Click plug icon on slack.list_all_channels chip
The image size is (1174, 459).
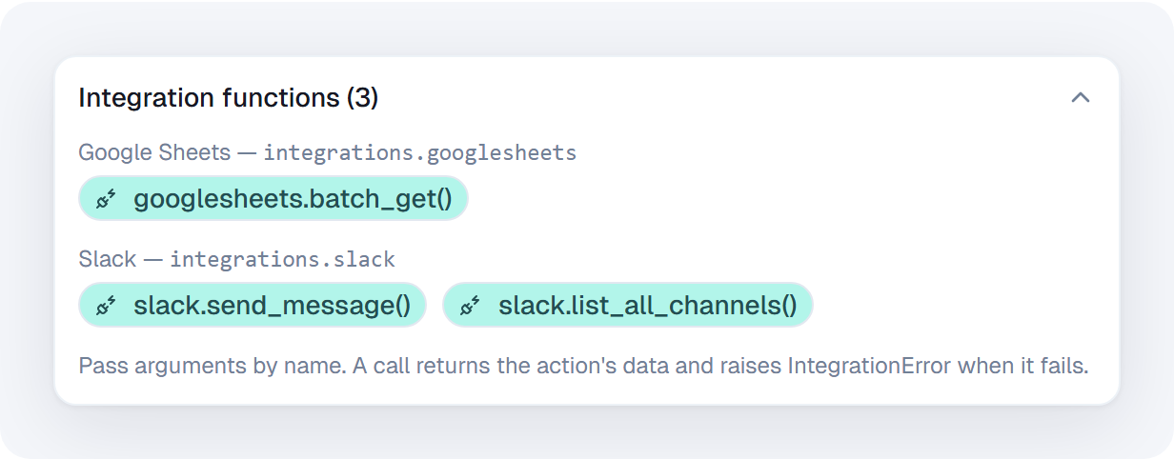point(471,306)
